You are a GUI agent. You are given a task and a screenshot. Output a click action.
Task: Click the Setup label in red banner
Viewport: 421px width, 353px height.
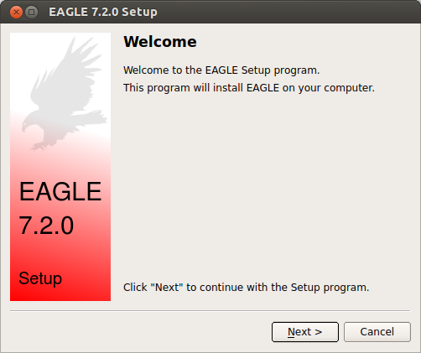(x=40, y=278)
